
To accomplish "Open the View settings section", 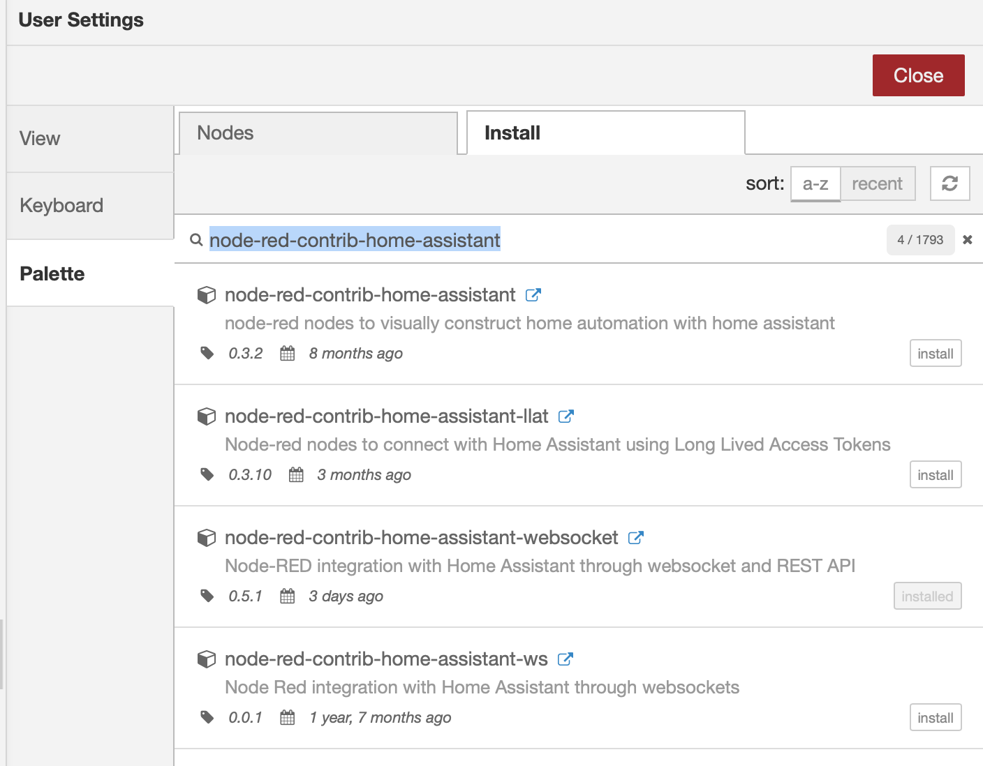I will click(90, 139).
